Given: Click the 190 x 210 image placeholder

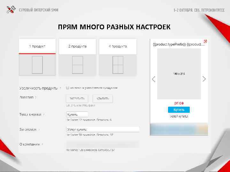Looking at the screenshot, I should [x=179, y=74].
